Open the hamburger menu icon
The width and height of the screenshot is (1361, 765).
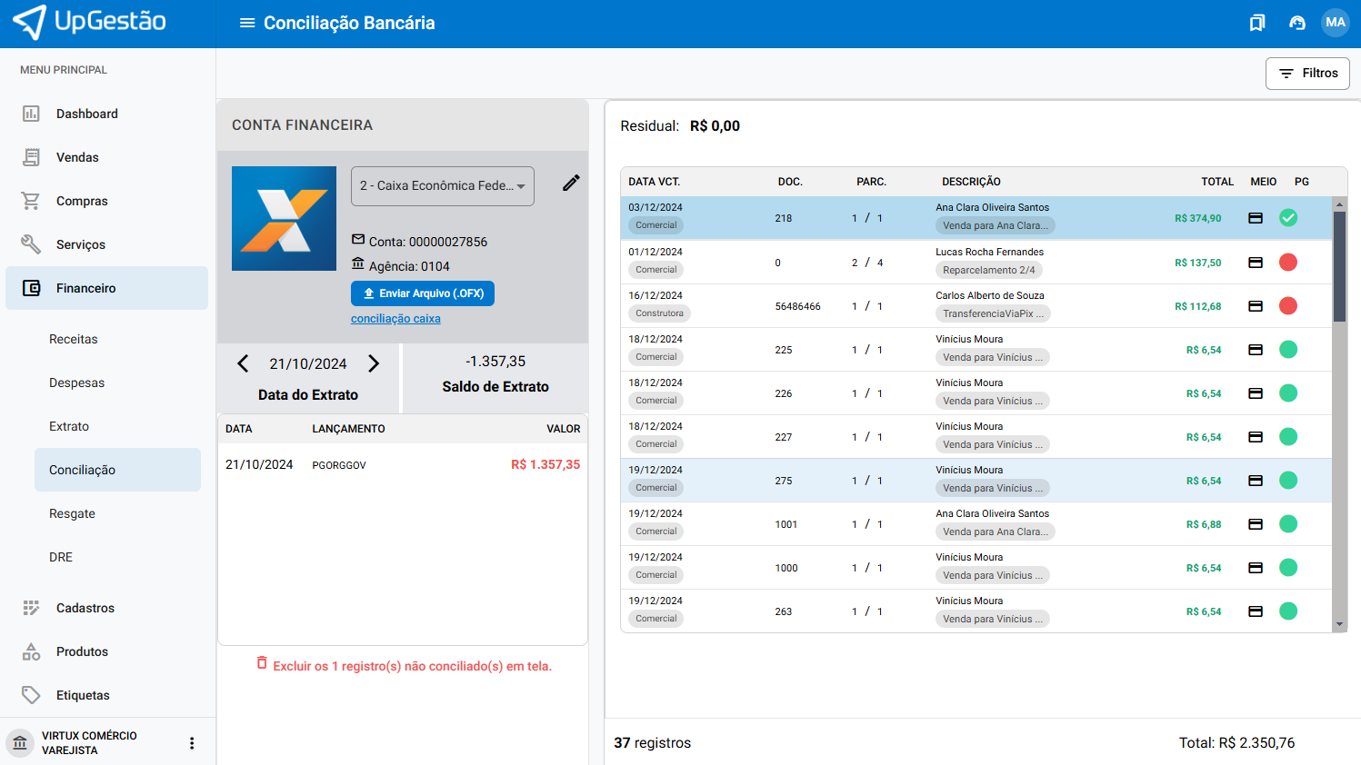point(247,23)
